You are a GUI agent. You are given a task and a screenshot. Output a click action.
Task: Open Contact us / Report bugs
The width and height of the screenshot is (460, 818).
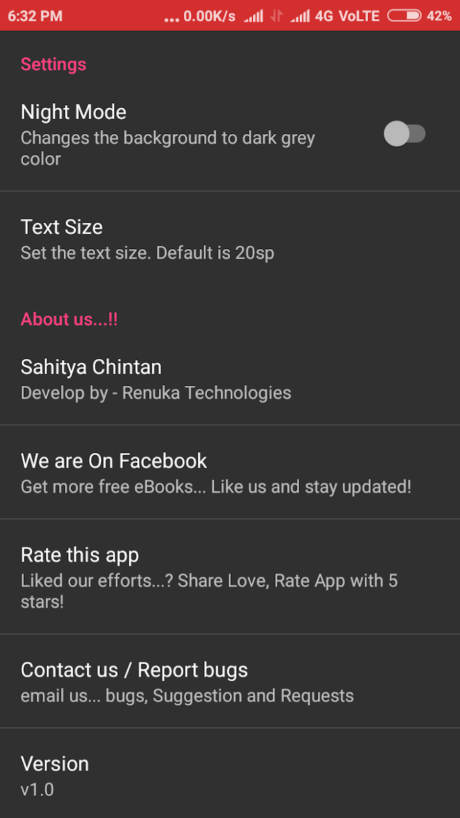(x=230, y=681)
